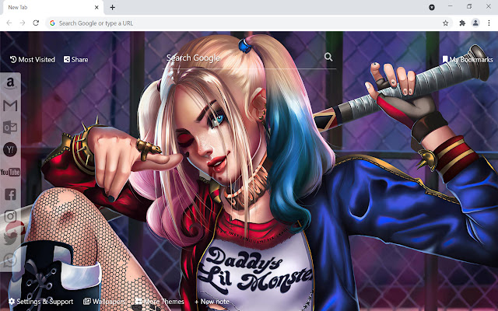Open My Bookmarks
This screenshot has width=498, height=311.
click(x=468, y=59)
